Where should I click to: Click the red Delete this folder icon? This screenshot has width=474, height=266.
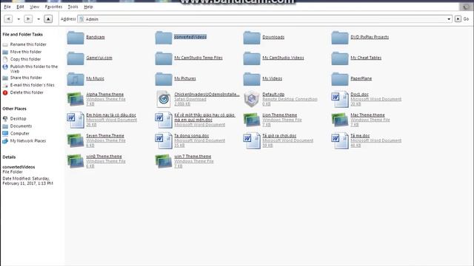[5, 92]
